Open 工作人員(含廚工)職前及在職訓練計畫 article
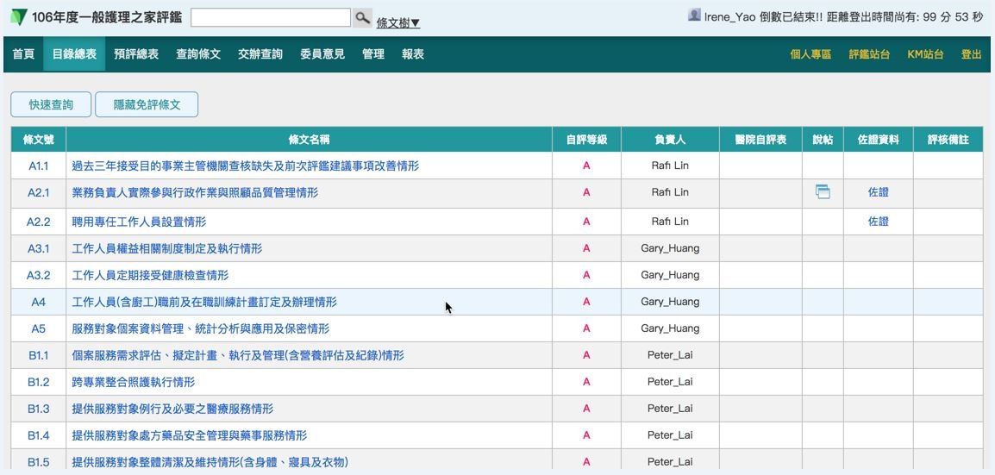Screen dimensions: 995x475 204,302
